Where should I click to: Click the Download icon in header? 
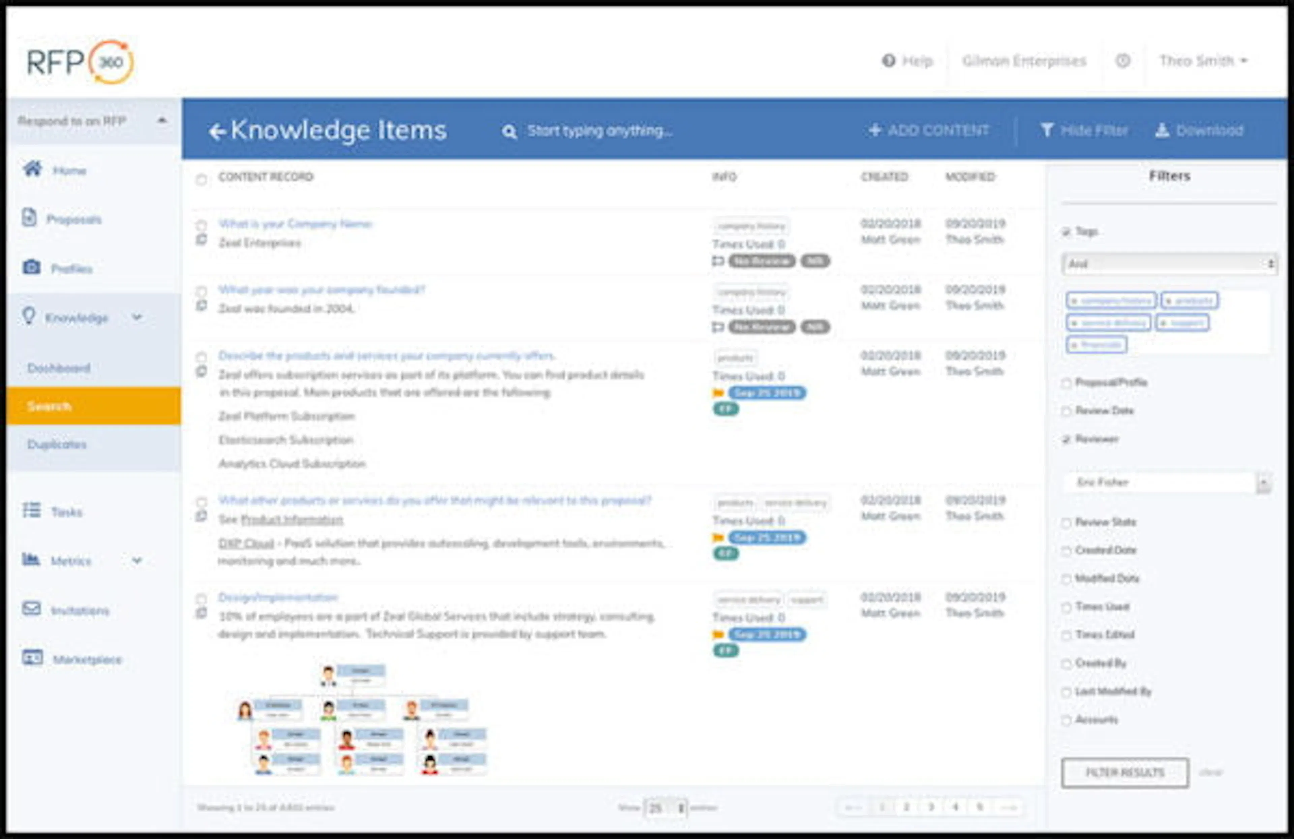pos(1162,130)
